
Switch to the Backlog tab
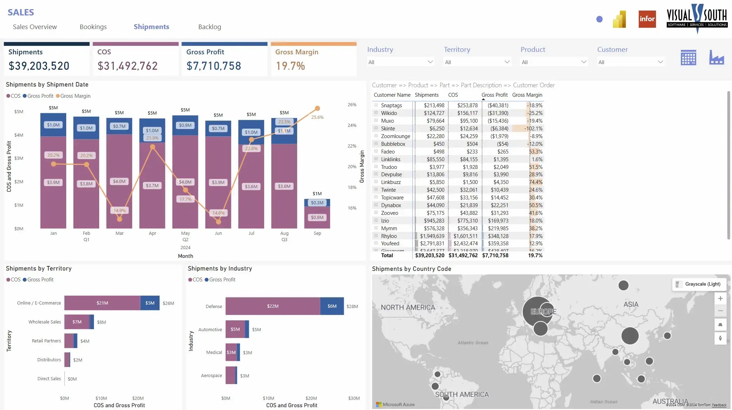coord(210,27)
